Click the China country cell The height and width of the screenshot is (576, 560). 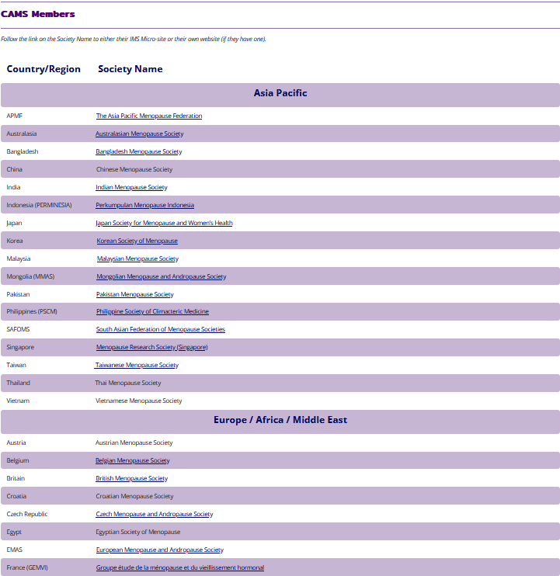[14, 169]
